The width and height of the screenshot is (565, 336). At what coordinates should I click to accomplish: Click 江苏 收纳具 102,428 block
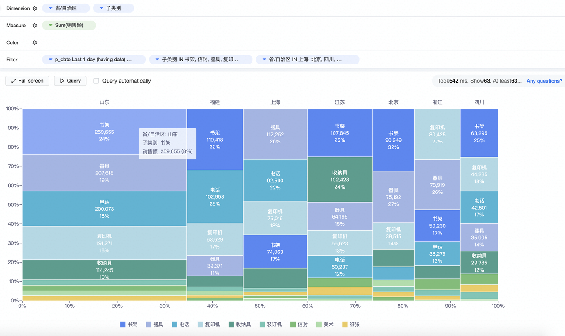pyautogui.click(x=340, y=179)
